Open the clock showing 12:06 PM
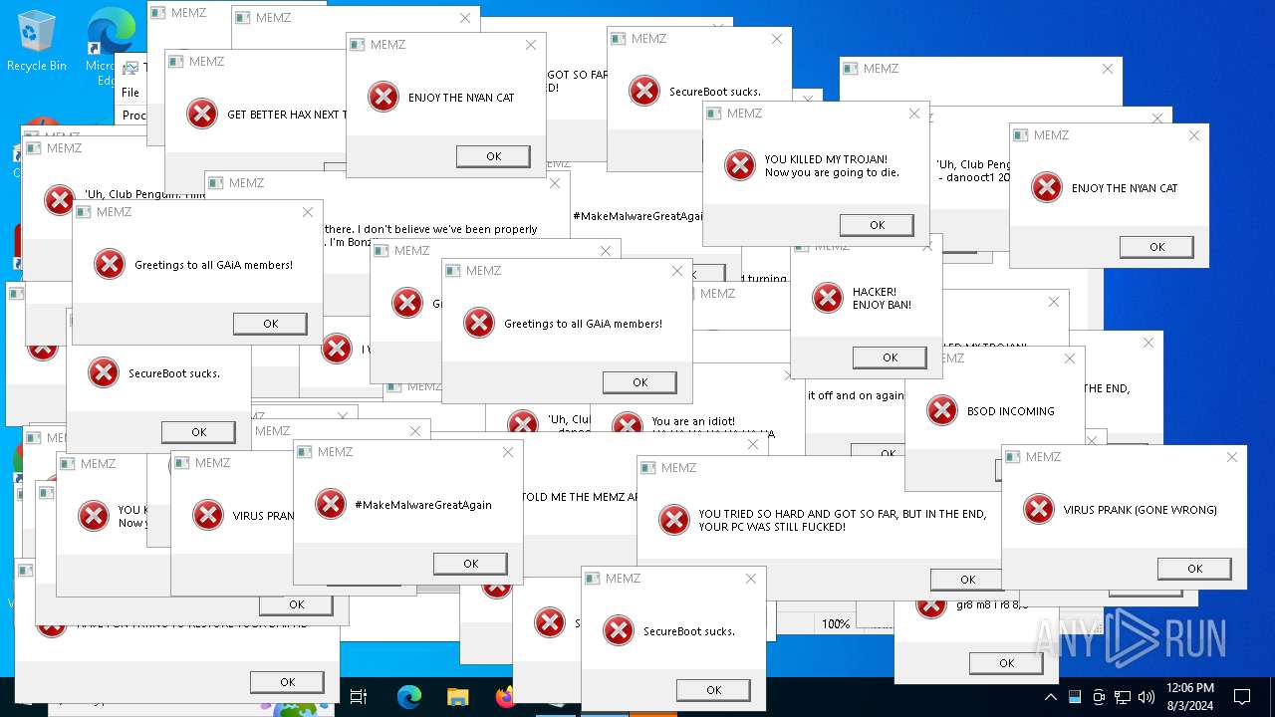The image size is (1275, 717). (x=1189, y=697)
